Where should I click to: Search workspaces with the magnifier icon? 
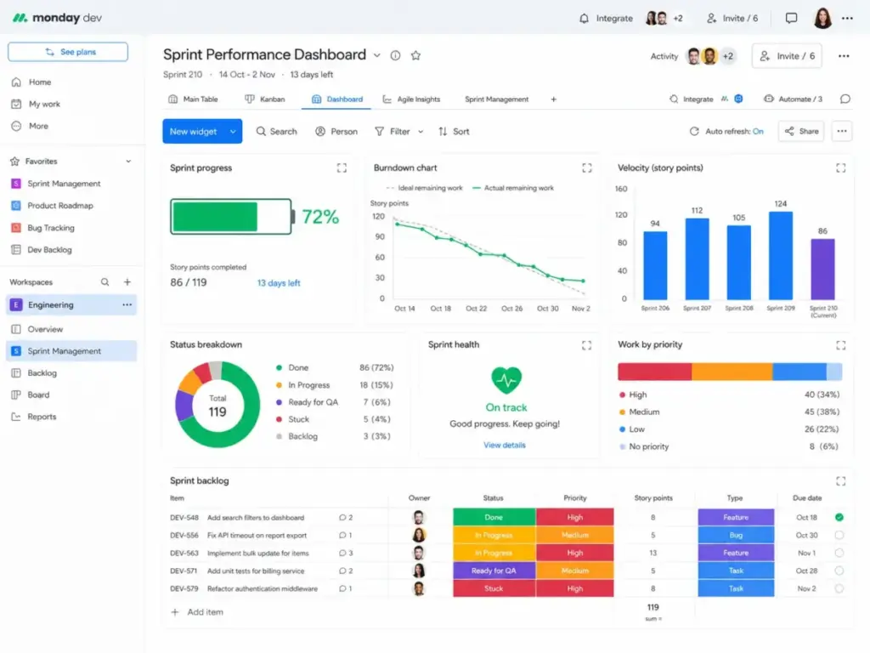pyautogui.click(x=105, y=282)
